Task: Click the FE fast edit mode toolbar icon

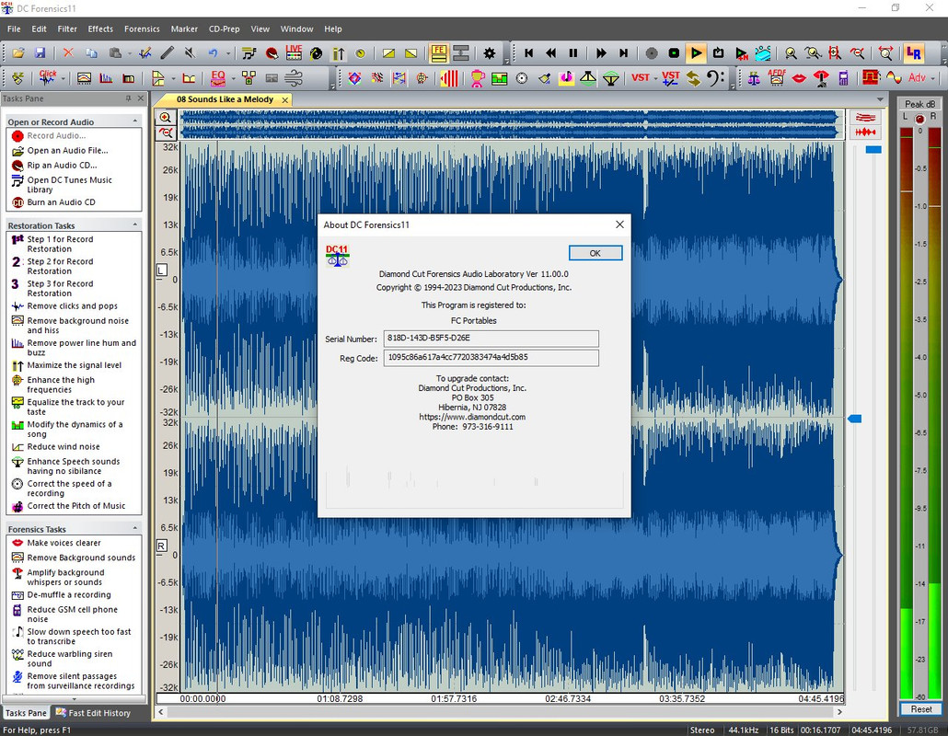Action: (439, 53)
